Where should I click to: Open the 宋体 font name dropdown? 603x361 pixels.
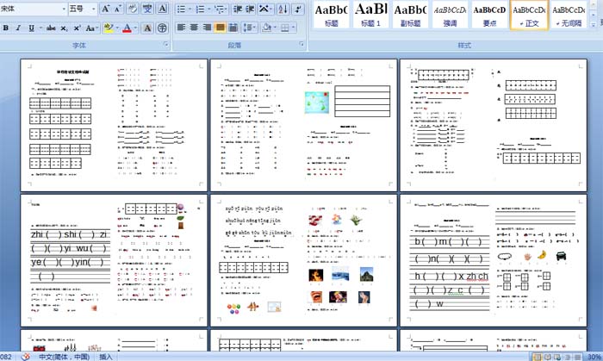pos(64,9)
